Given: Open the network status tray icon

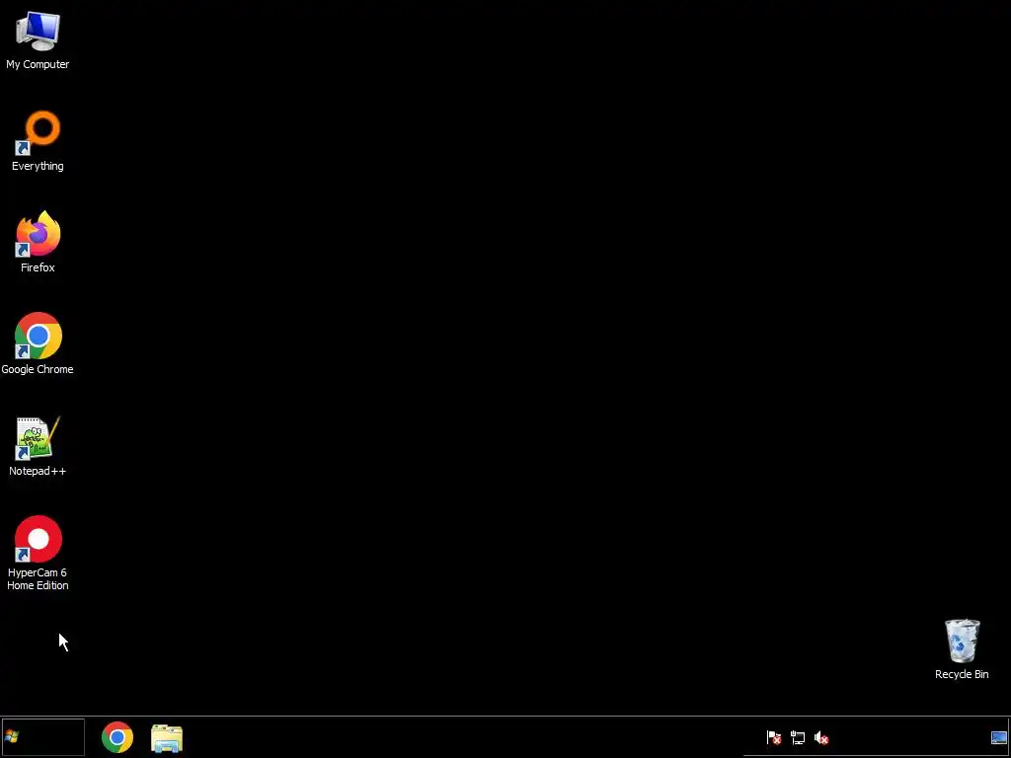Looking at the screenshot, I should 798,737.
